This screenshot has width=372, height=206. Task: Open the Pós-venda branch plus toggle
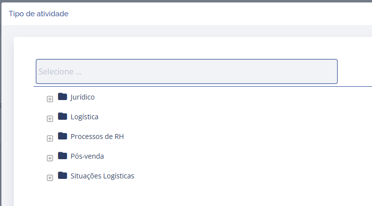50,158
